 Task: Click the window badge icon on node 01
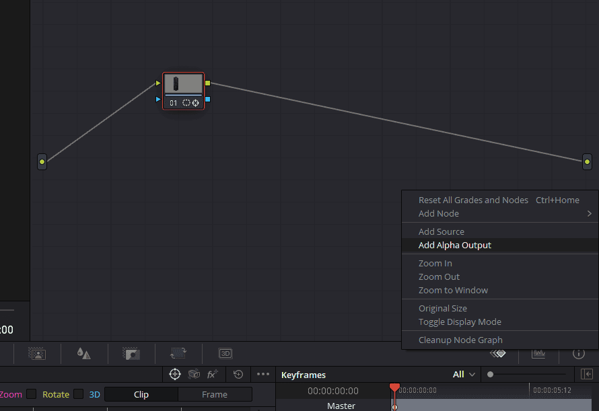click(186, 103)
